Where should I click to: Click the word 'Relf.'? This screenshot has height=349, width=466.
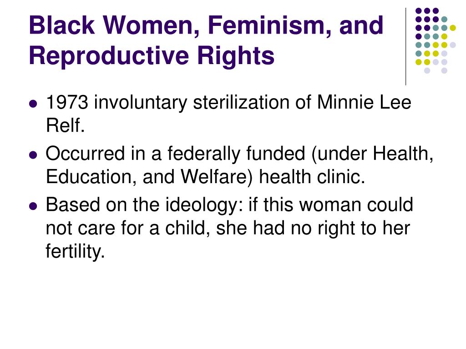tap(66, 125)
